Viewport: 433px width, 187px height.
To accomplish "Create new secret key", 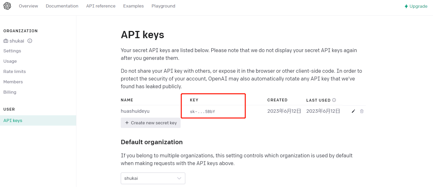I will (x=151, y=123).
